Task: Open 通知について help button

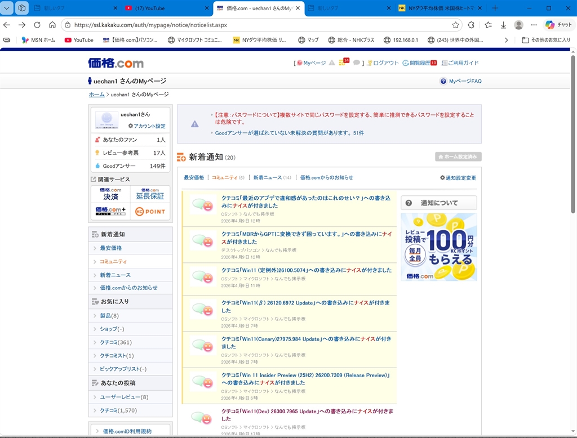Action: 438,203
